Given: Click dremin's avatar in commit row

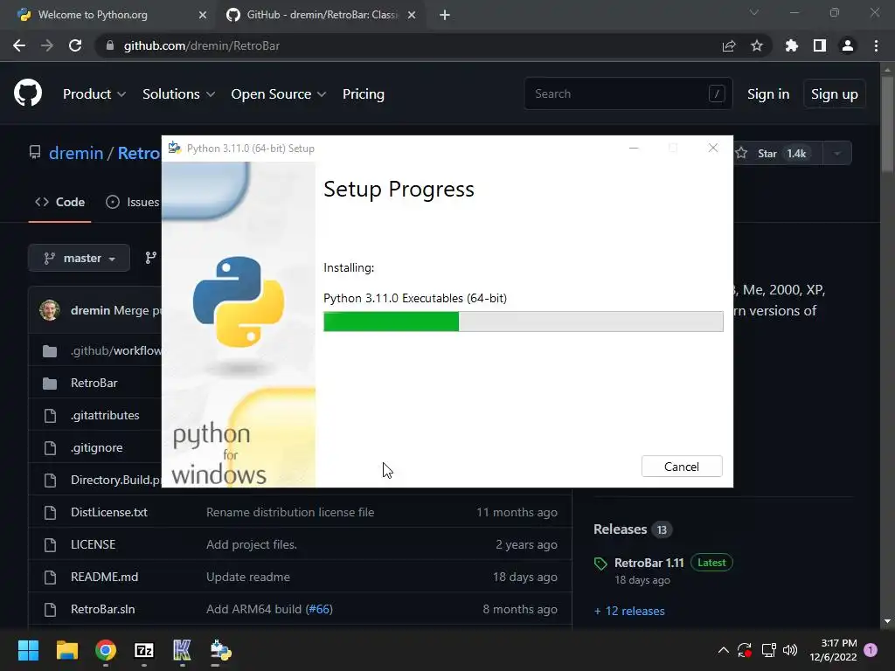Looking at the screenshot, I should point(50,310).
